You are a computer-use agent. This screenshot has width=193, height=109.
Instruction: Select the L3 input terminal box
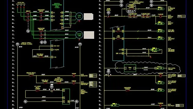pyautogui.click(x=52, y=20)
